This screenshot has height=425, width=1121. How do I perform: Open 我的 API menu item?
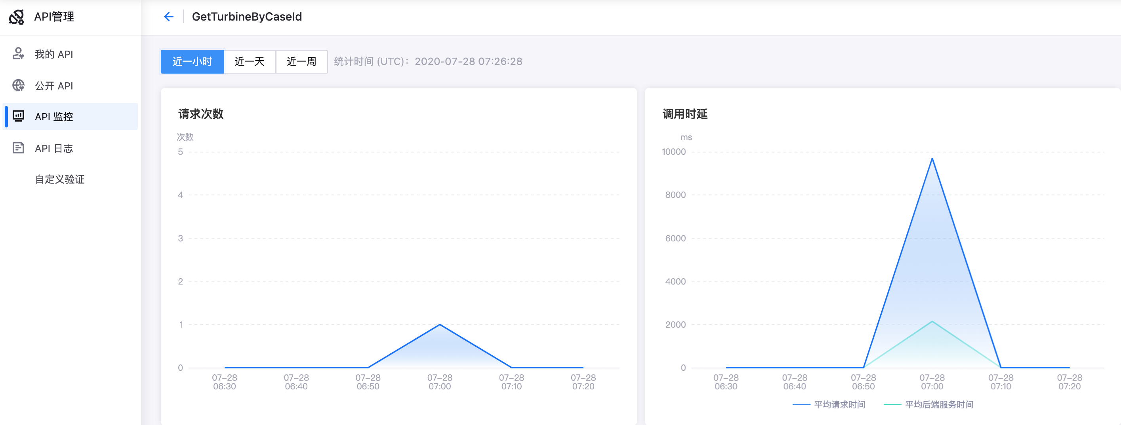(54, 54)
